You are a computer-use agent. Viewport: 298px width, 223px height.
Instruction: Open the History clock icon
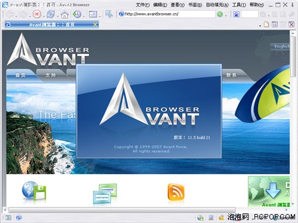(x=77, y=14)
